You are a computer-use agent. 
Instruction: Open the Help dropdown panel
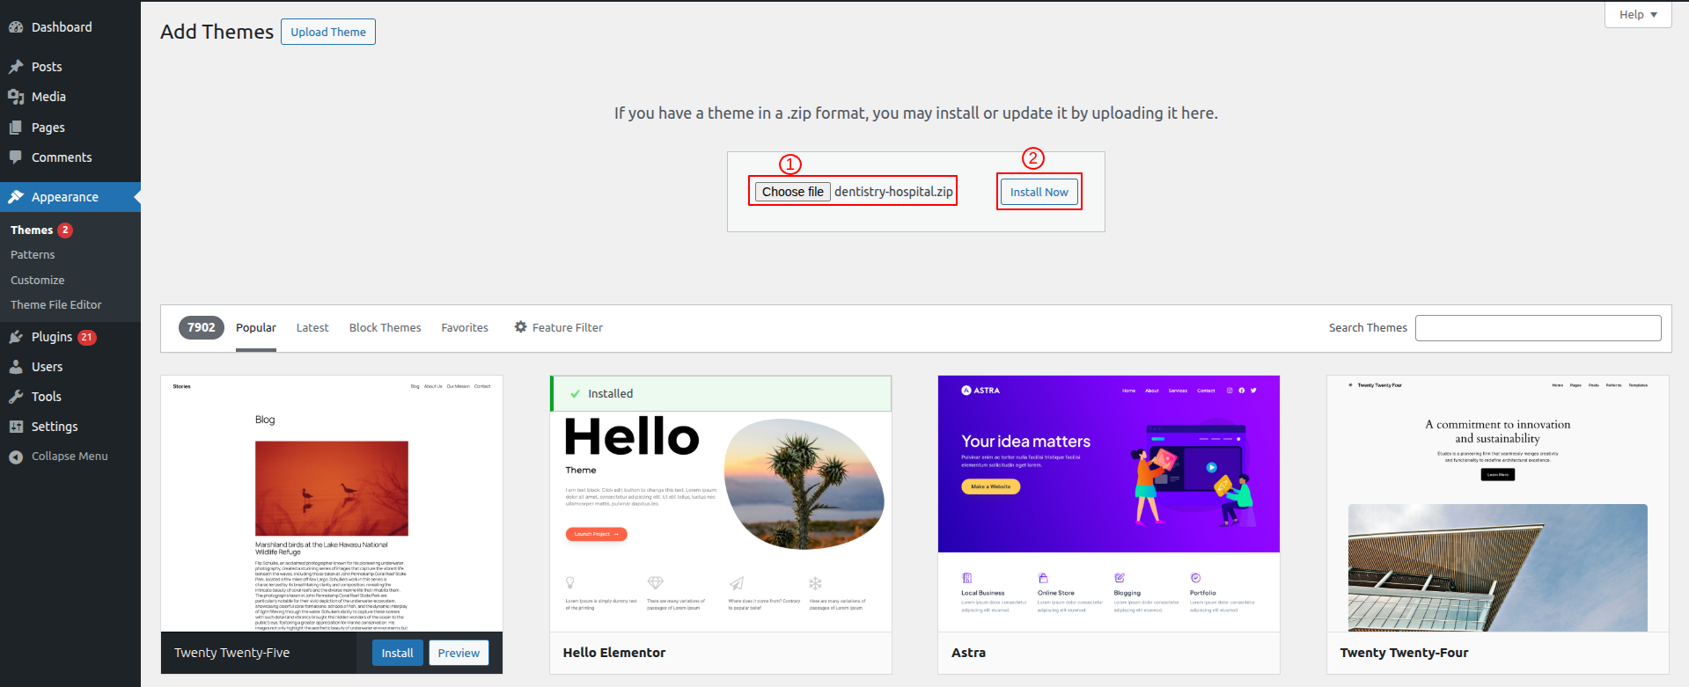click(x=1637, y=15)
